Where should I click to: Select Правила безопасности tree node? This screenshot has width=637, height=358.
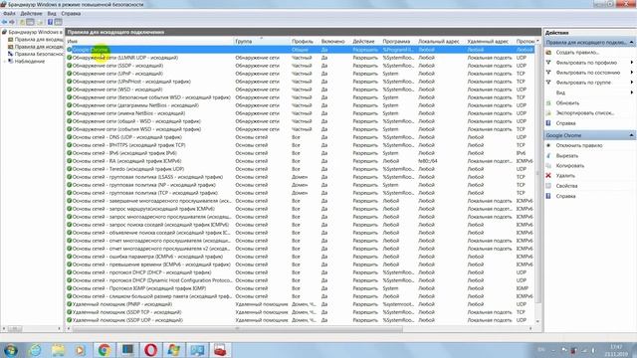39,54
